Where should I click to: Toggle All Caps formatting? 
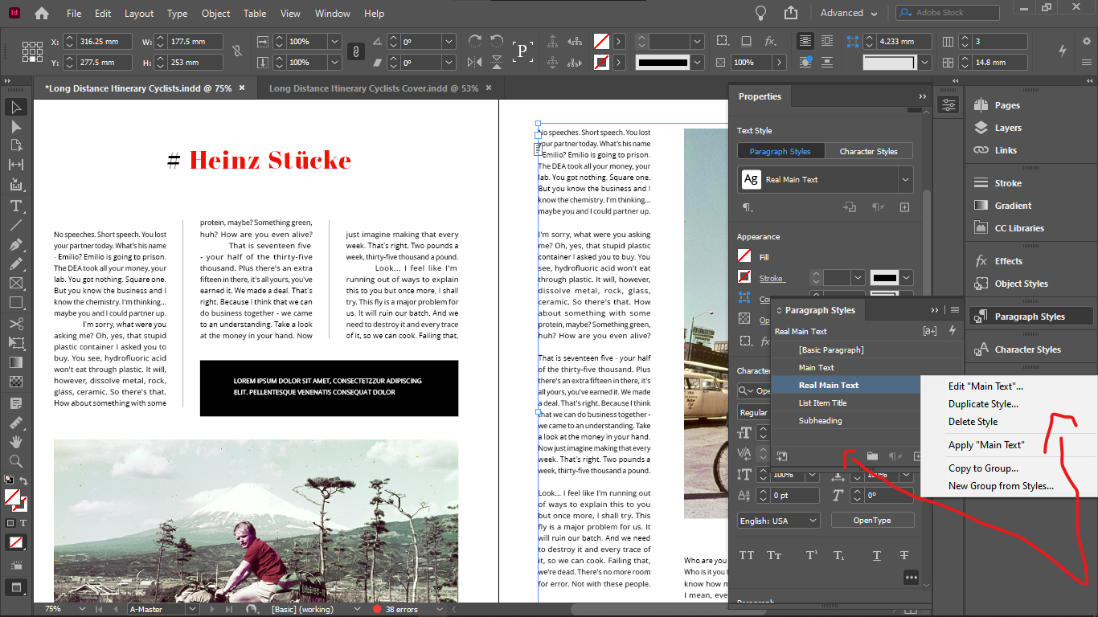tap(746, 554)
